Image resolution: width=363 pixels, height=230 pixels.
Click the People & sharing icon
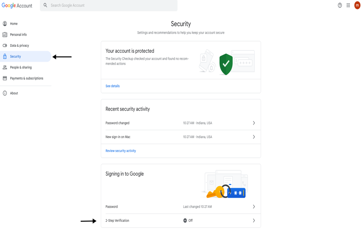[x=5, y=67]
